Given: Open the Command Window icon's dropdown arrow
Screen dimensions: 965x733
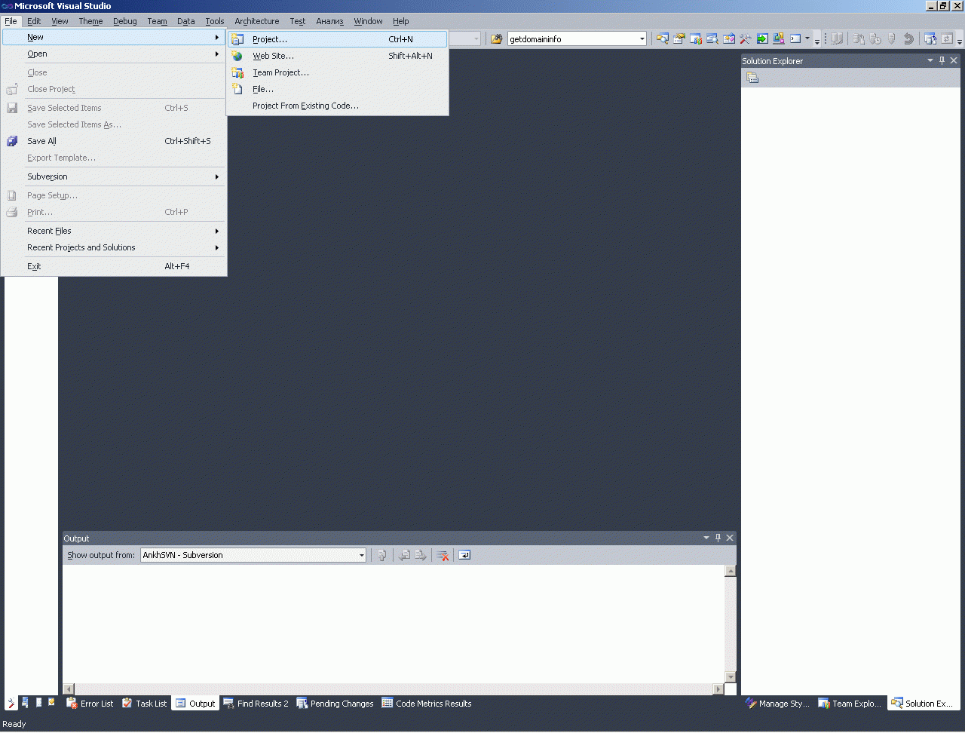Looking at the screenshot, I should click(x=807, y=39).
